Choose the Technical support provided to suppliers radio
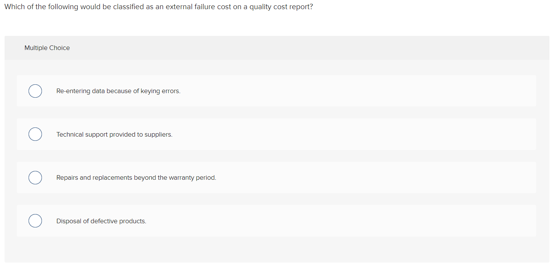The height and width of the screenshot is (274, 554). [35, 134]
